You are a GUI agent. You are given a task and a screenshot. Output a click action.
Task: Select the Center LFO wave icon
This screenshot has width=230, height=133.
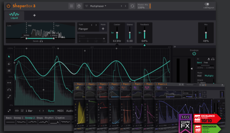(x=113, y=33)
